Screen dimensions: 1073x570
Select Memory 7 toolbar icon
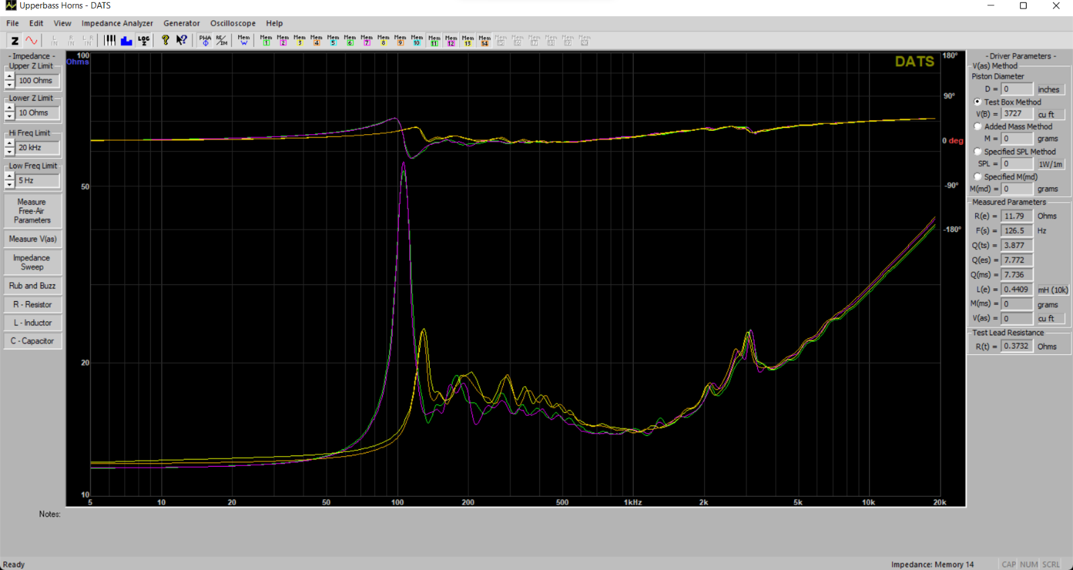click(x=367, y=41)
